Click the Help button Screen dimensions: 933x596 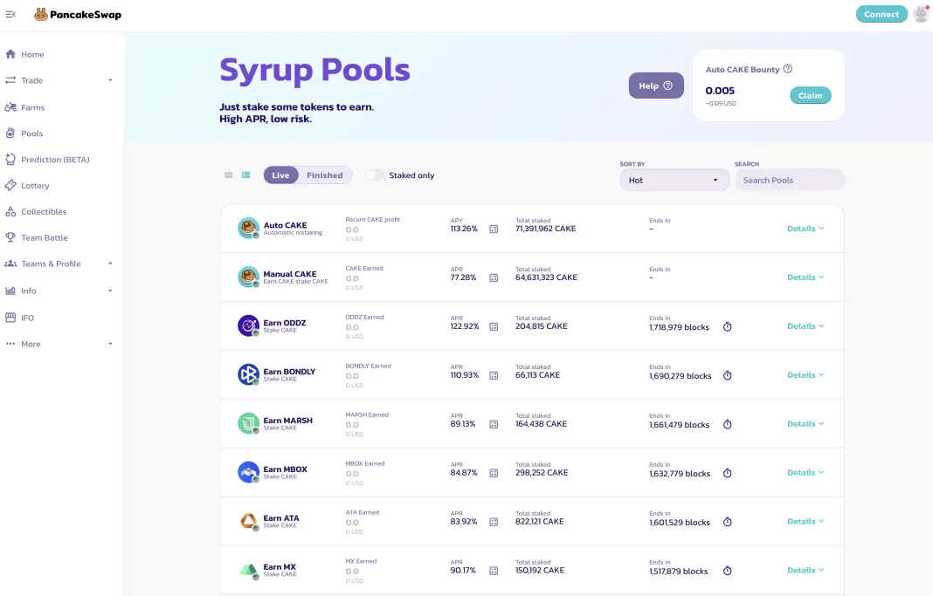(656, 86)
